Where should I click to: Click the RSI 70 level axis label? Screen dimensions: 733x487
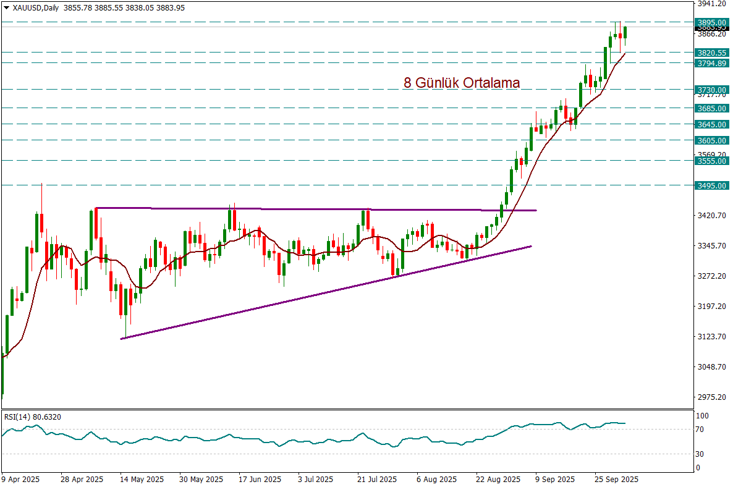(x=700, y=429)
